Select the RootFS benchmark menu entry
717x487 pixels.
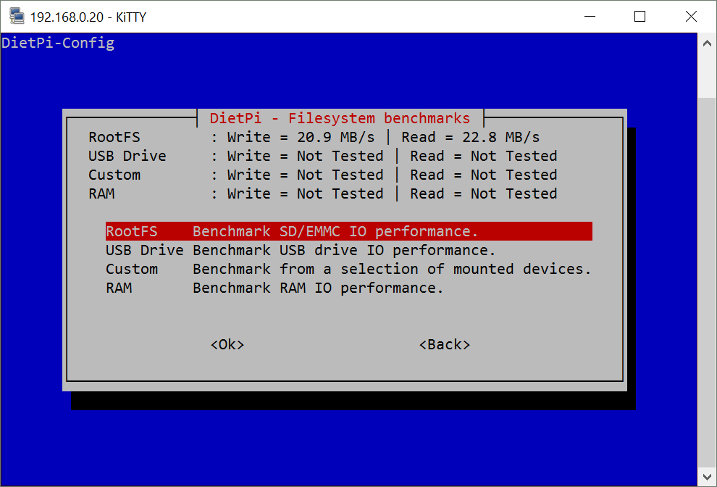[x=349, y=231]
